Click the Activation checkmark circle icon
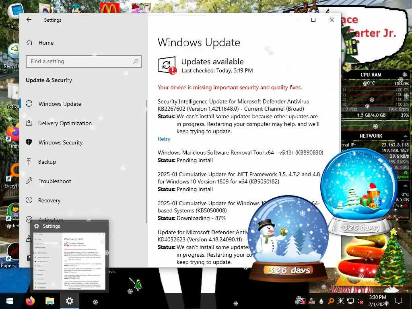 click(29, 219)
